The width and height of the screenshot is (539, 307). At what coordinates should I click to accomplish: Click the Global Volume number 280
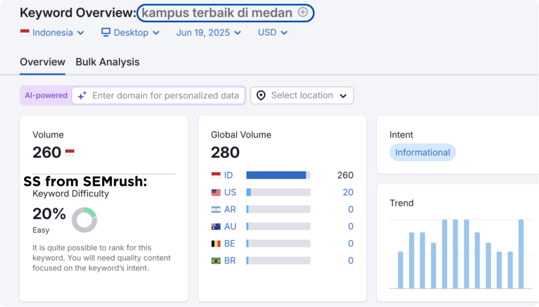point(225,152)
